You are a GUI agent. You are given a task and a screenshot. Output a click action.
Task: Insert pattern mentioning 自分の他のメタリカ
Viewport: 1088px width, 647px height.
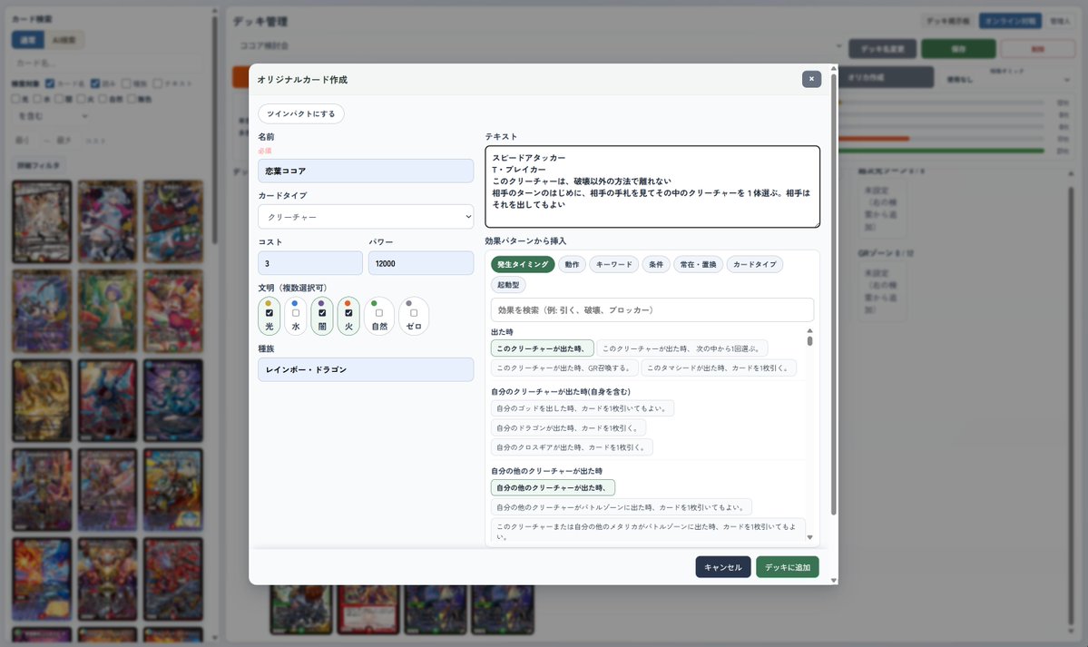click(x=648, y=530)
